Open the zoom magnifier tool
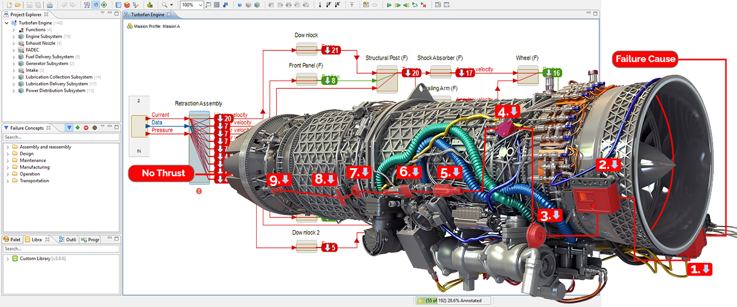The height and width of the screenshot is (307, 737). (x=165, y=5)
